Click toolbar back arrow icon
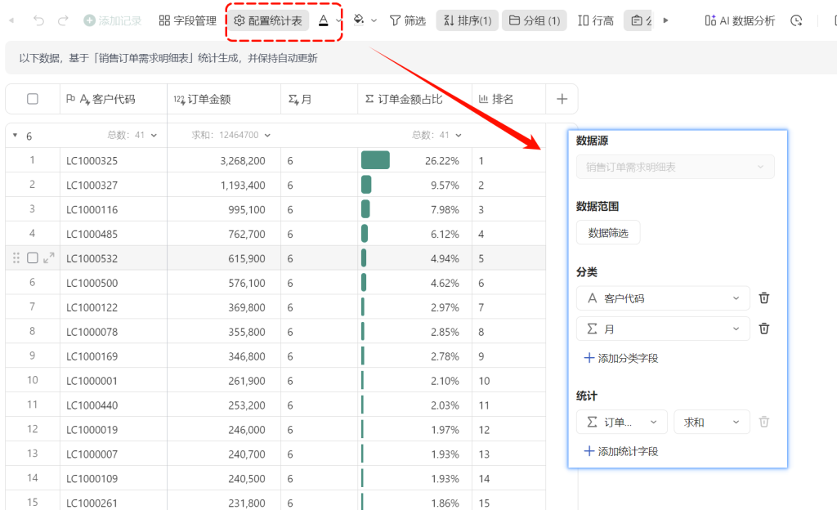 tap(11, 20)
